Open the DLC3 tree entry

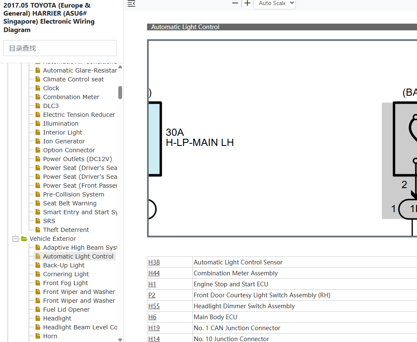(x=51, y=106)
